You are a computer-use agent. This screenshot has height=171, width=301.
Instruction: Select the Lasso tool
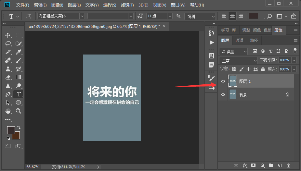pyautogui.click(x=8, y=44)
